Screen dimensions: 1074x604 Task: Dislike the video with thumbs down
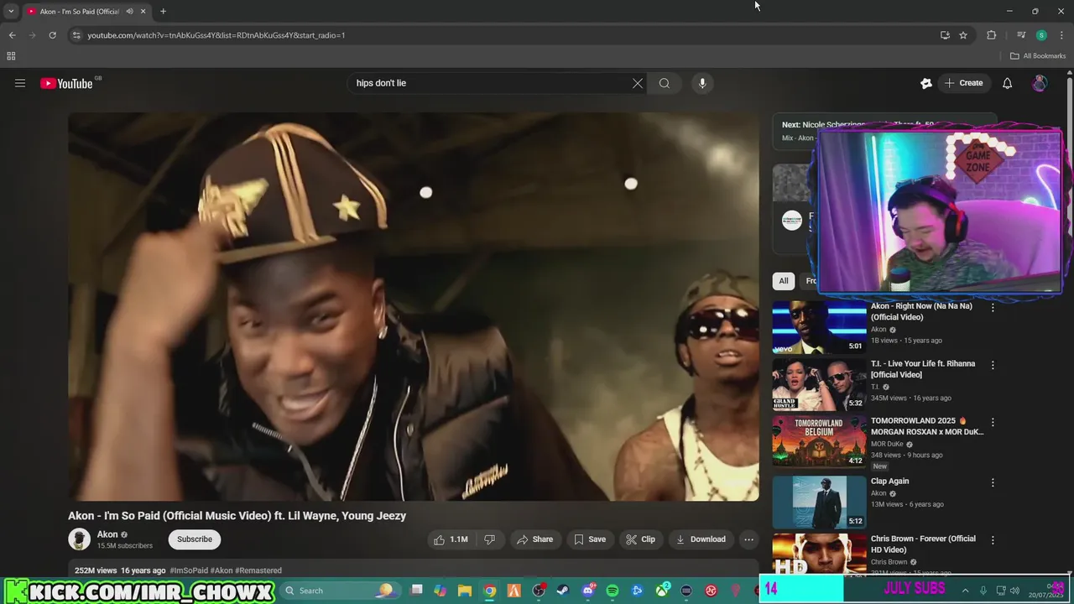[x=489, y=539]
